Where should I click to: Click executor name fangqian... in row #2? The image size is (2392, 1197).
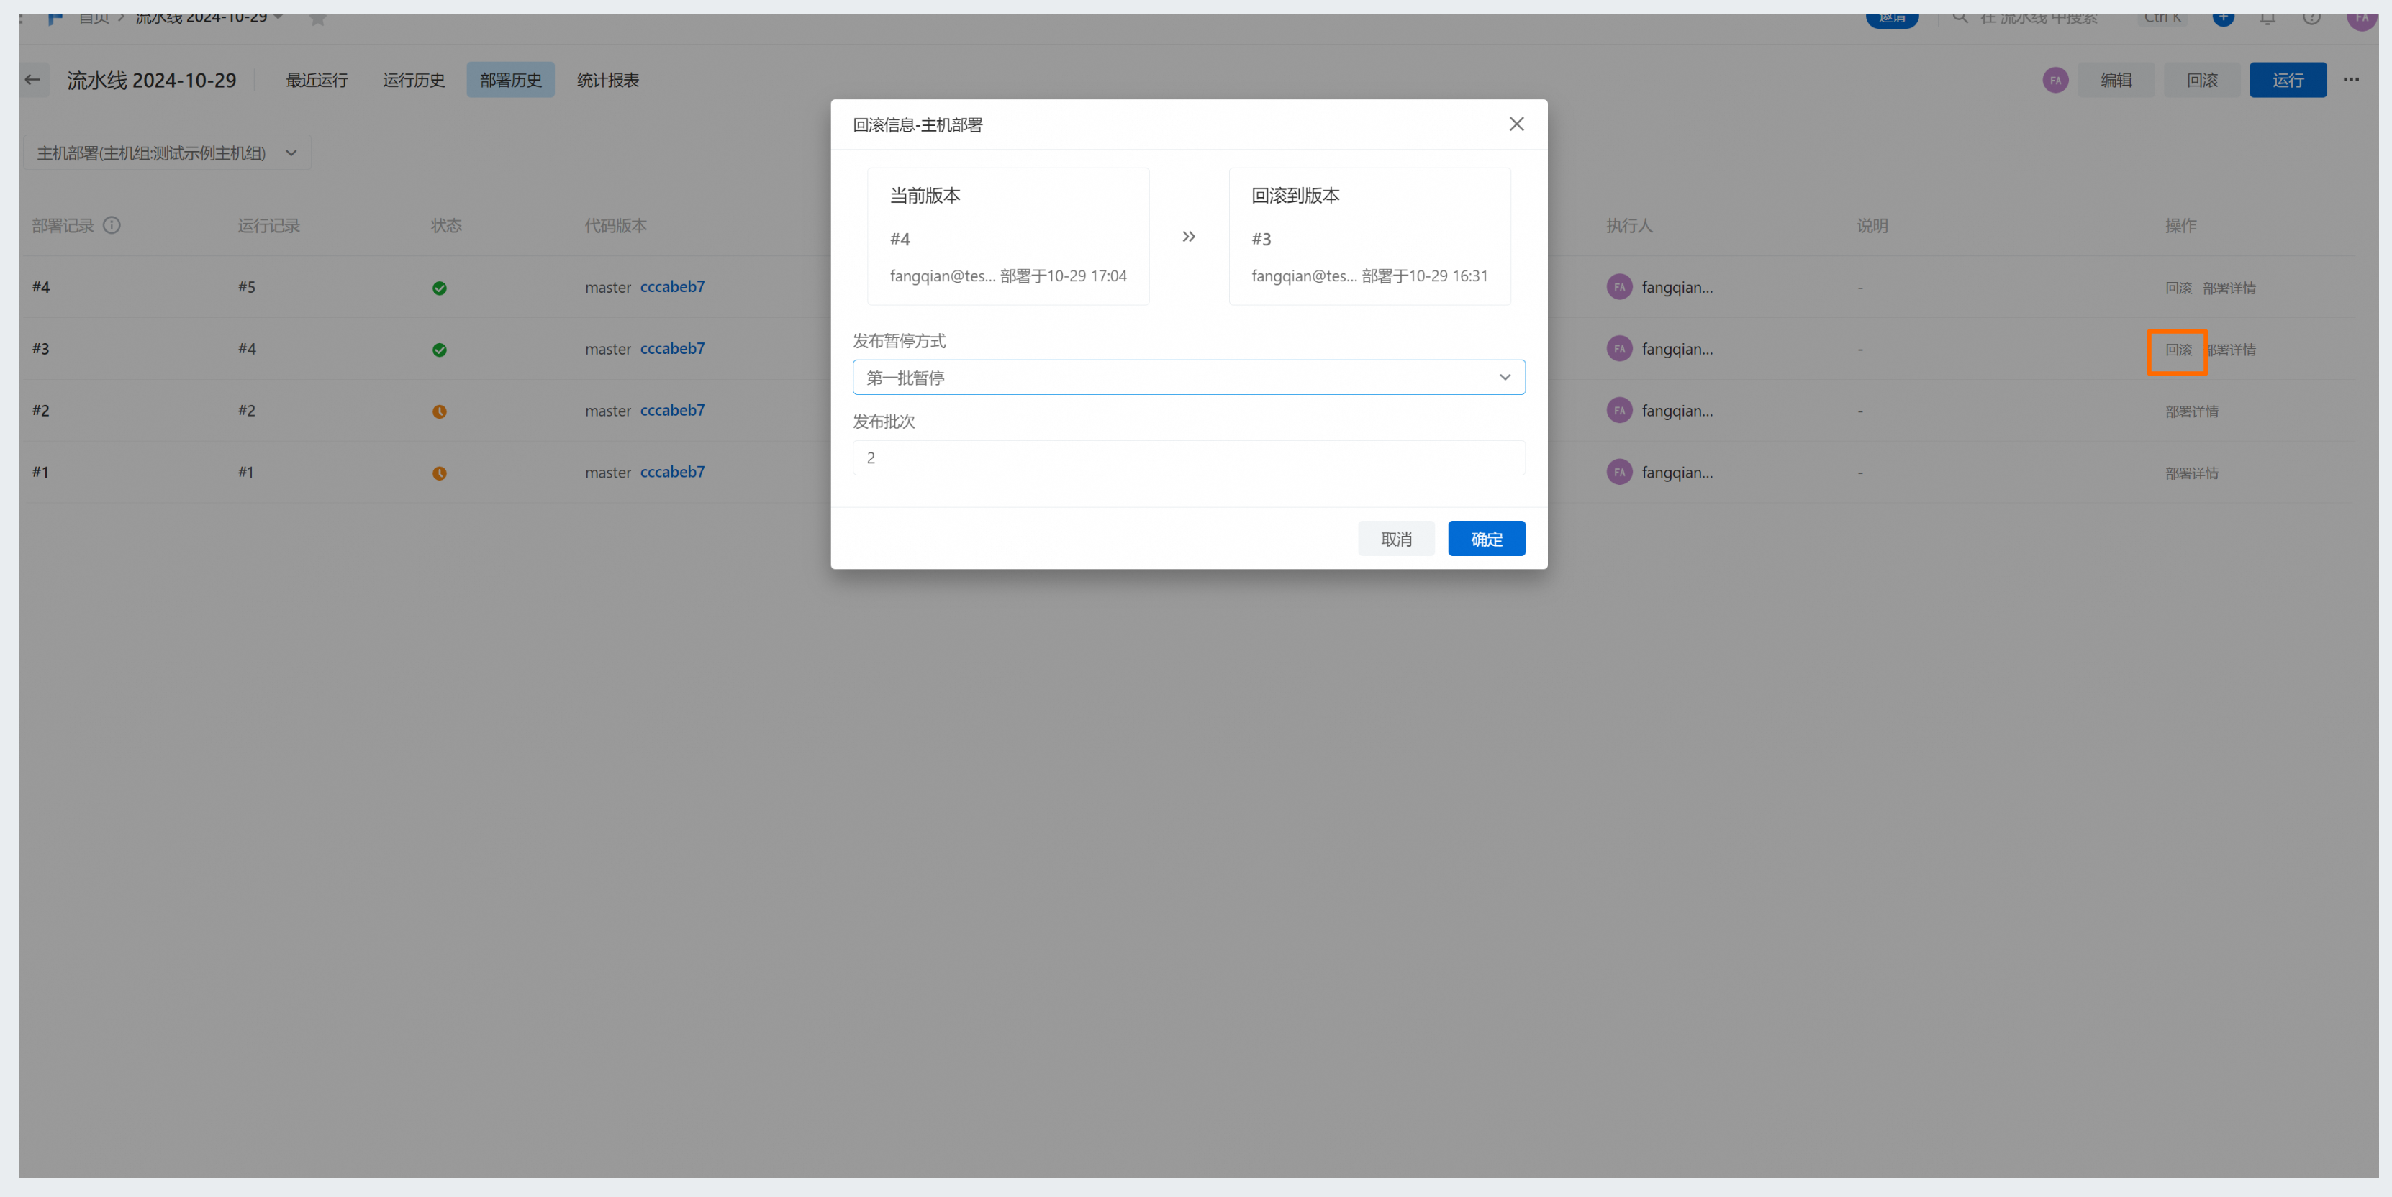(1677, 411)
